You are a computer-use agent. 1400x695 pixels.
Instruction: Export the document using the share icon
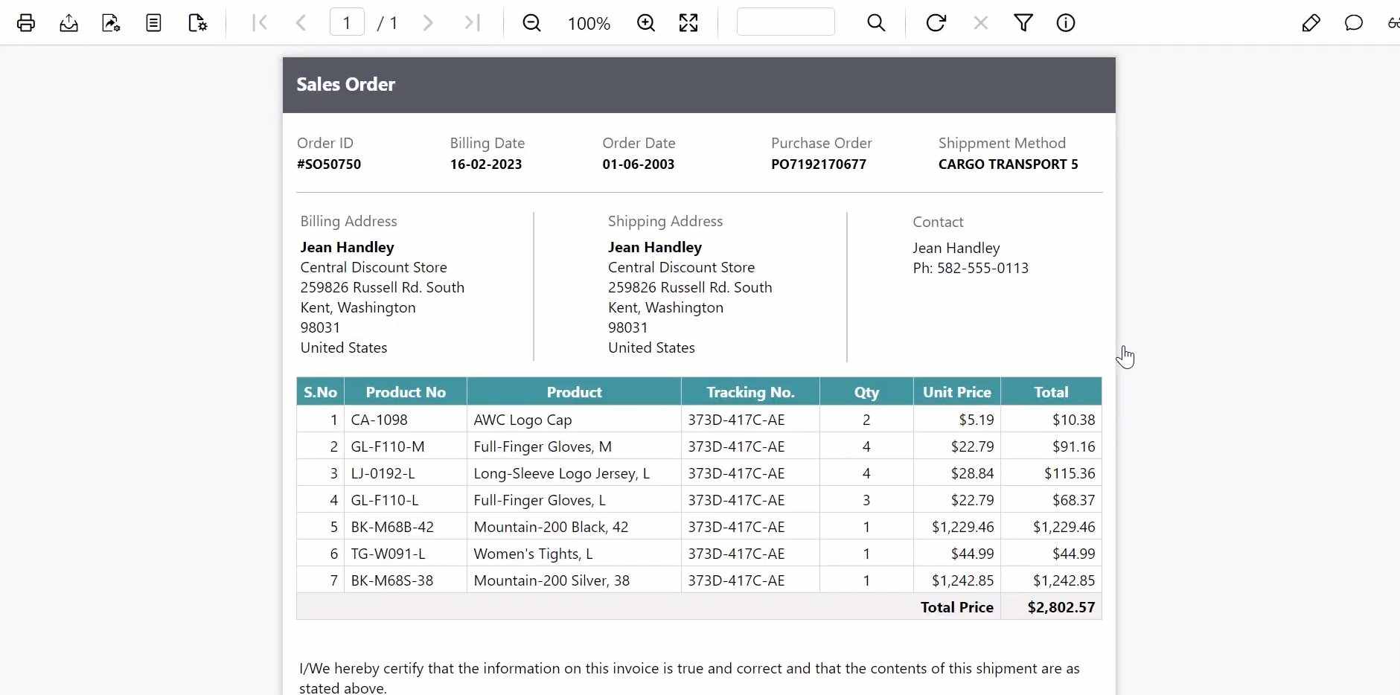point(110,22)
